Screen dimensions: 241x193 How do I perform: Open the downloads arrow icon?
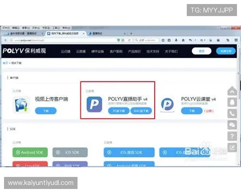click(x=176, y=40)
